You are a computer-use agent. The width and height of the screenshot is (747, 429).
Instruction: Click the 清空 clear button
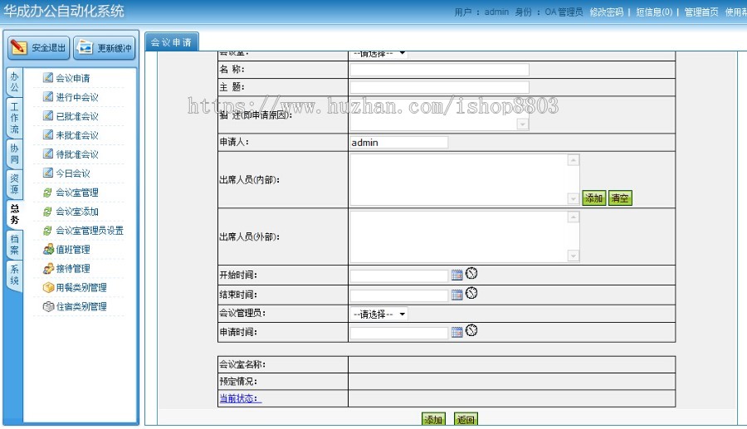(x=620, y=198)
